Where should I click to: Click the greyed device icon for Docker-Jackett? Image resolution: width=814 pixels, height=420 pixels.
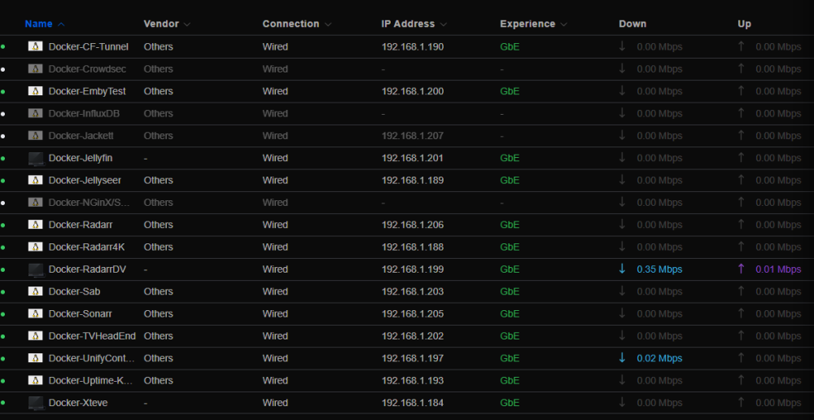(35, 136)
